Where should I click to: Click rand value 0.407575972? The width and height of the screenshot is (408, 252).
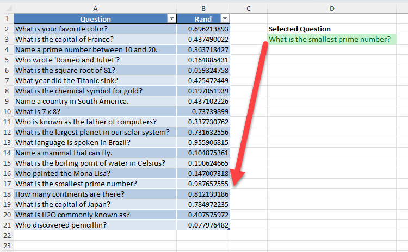click(x=203, y=215)
